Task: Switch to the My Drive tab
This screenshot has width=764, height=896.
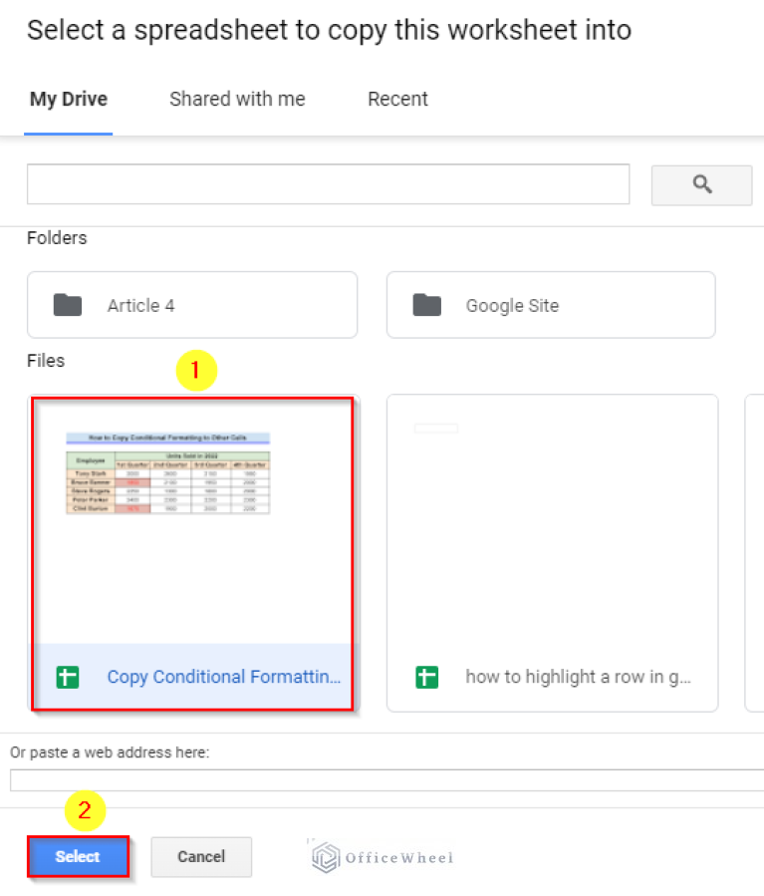Action: coord(69,99)
